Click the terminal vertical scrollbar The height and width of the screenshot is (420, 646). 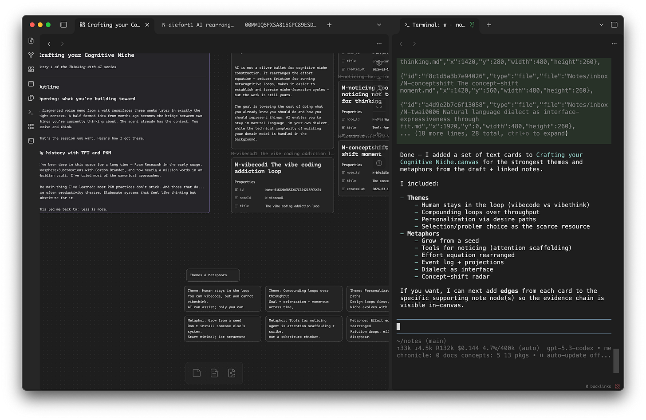click(x=616, y=361)
